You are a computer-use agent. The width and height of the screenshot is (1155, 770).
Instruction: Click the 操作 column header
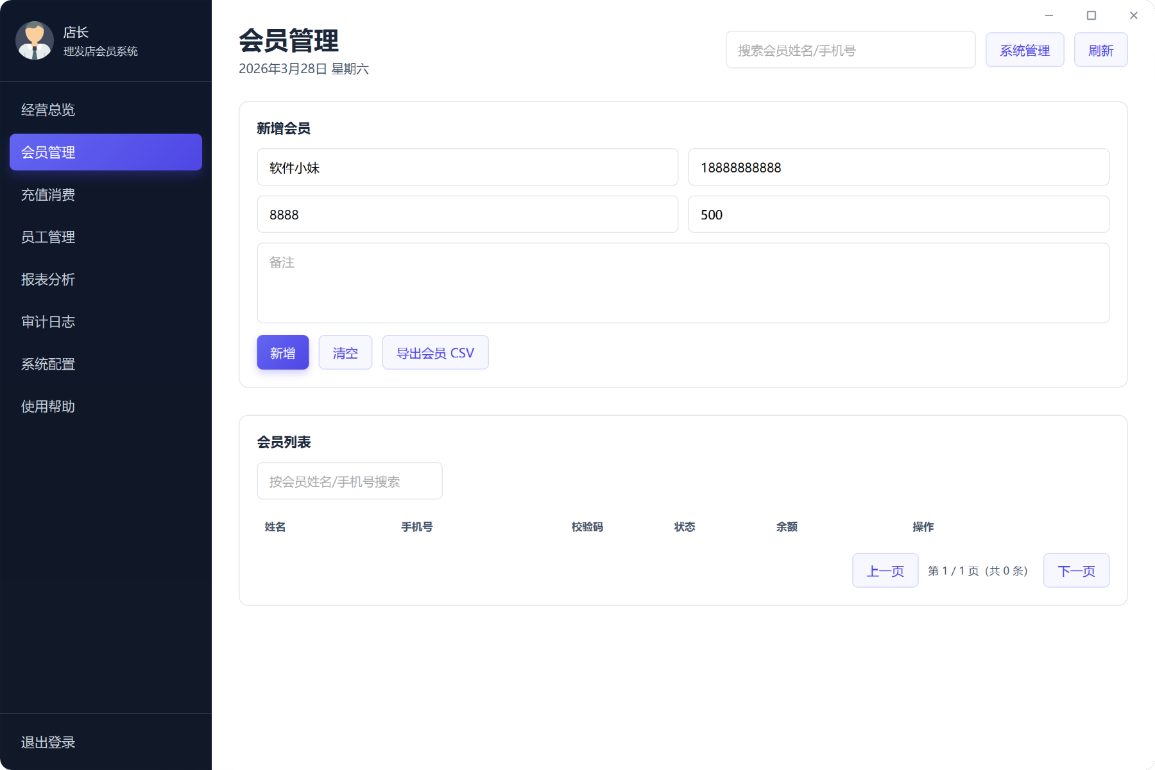(x=923, y=527)
